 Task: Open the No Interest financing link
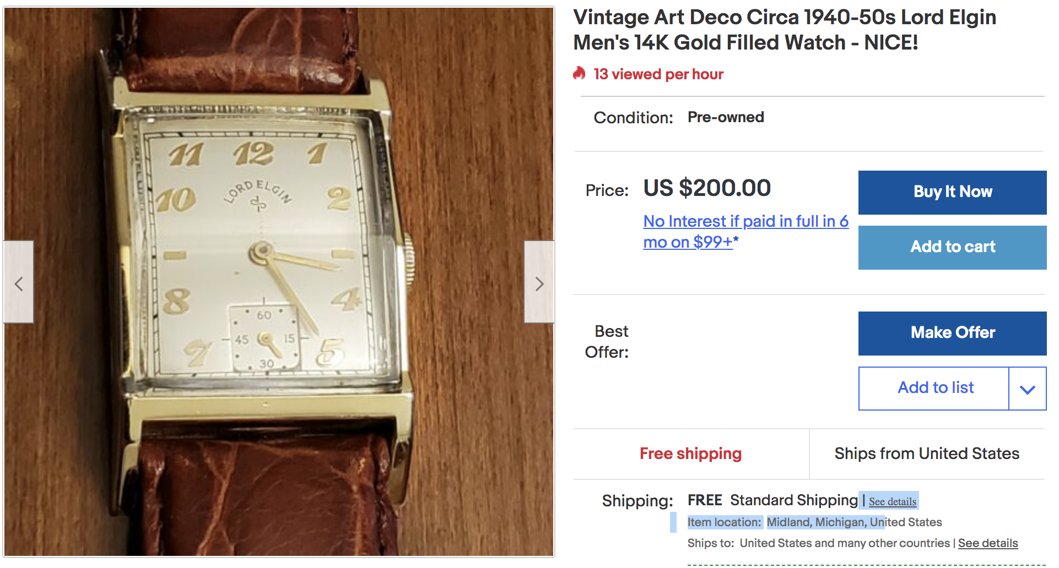pos(745,232)
